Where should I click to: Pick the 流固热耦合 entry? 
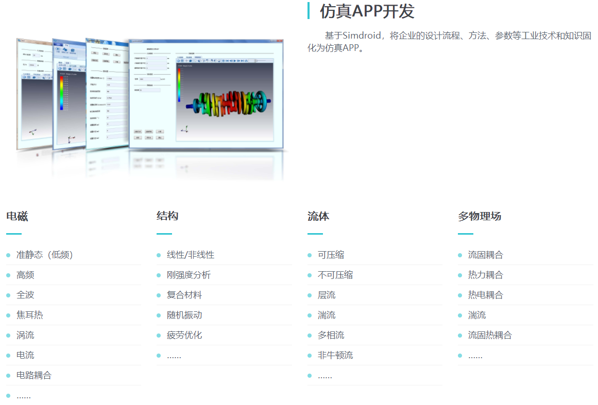click(490, 336)
